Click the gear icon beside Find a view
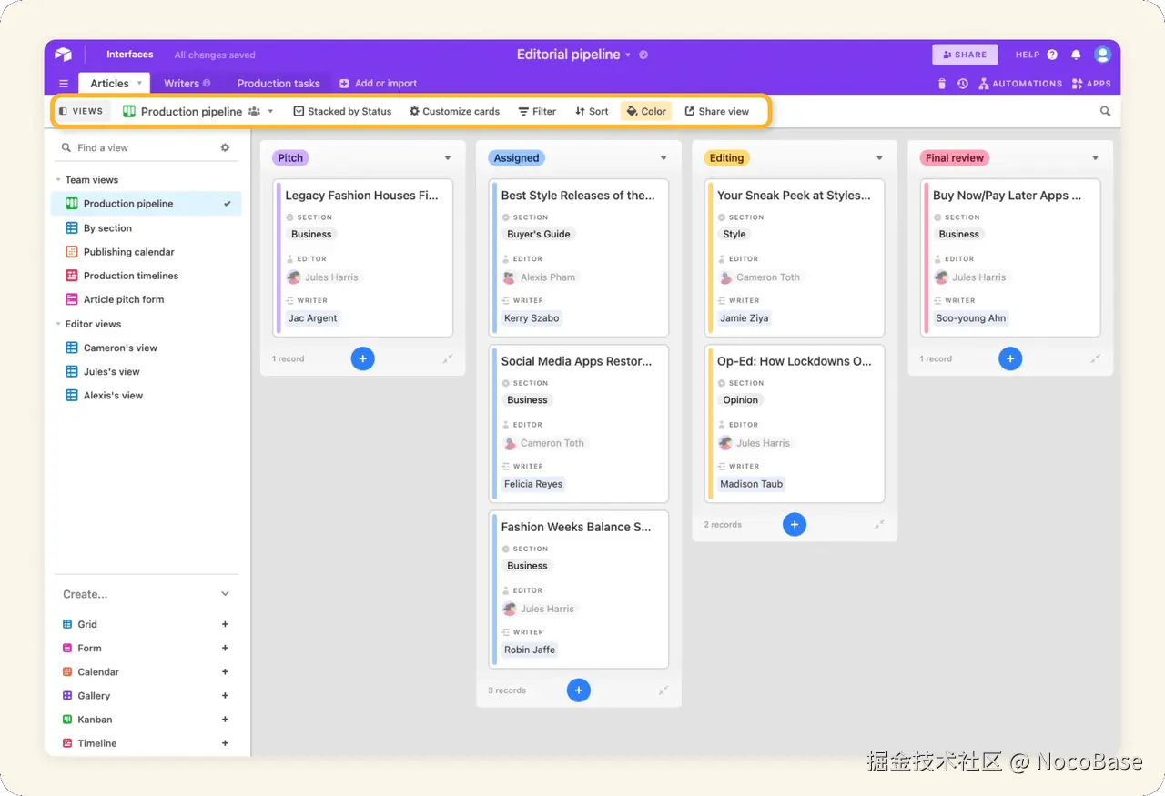This screenshot has width=1165, height=796. (225, 147)
